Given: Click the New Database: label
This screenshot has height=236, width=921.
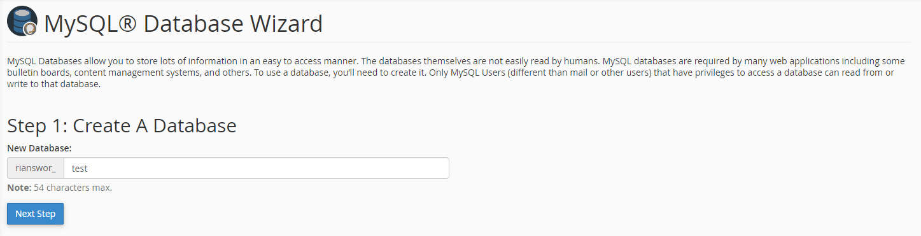Looking at the screenshot, I should pos(39,148).
